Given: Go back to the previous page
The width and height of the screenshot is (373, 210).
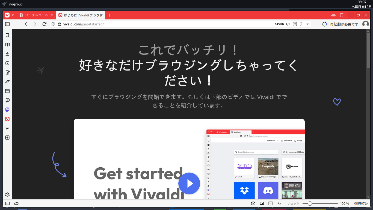Looking at the screenshot, I should pos(26,24).
